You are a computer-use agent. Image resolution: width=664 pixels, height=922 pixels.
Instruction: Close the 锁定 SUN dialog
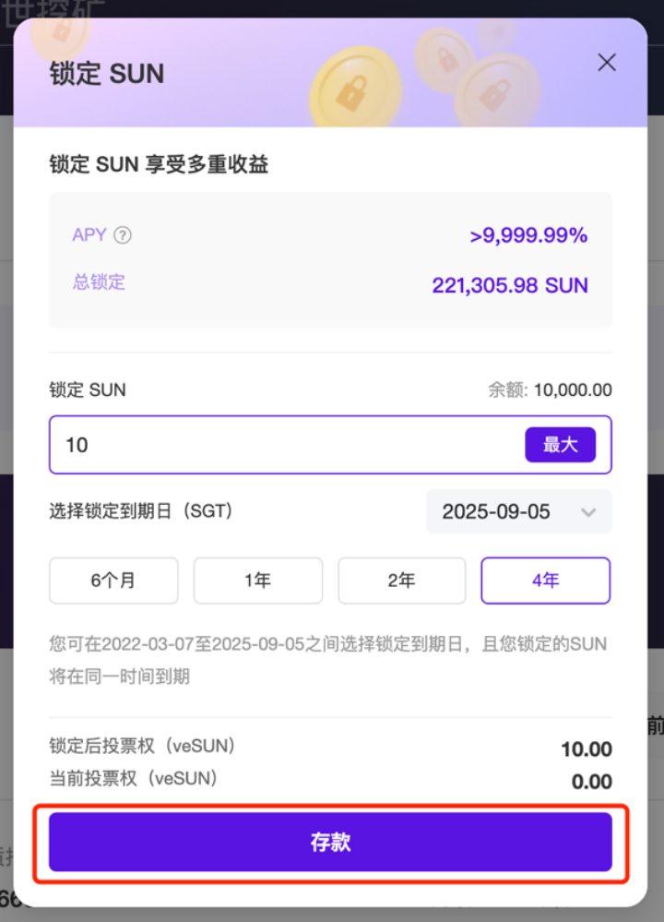coord(606,63)
